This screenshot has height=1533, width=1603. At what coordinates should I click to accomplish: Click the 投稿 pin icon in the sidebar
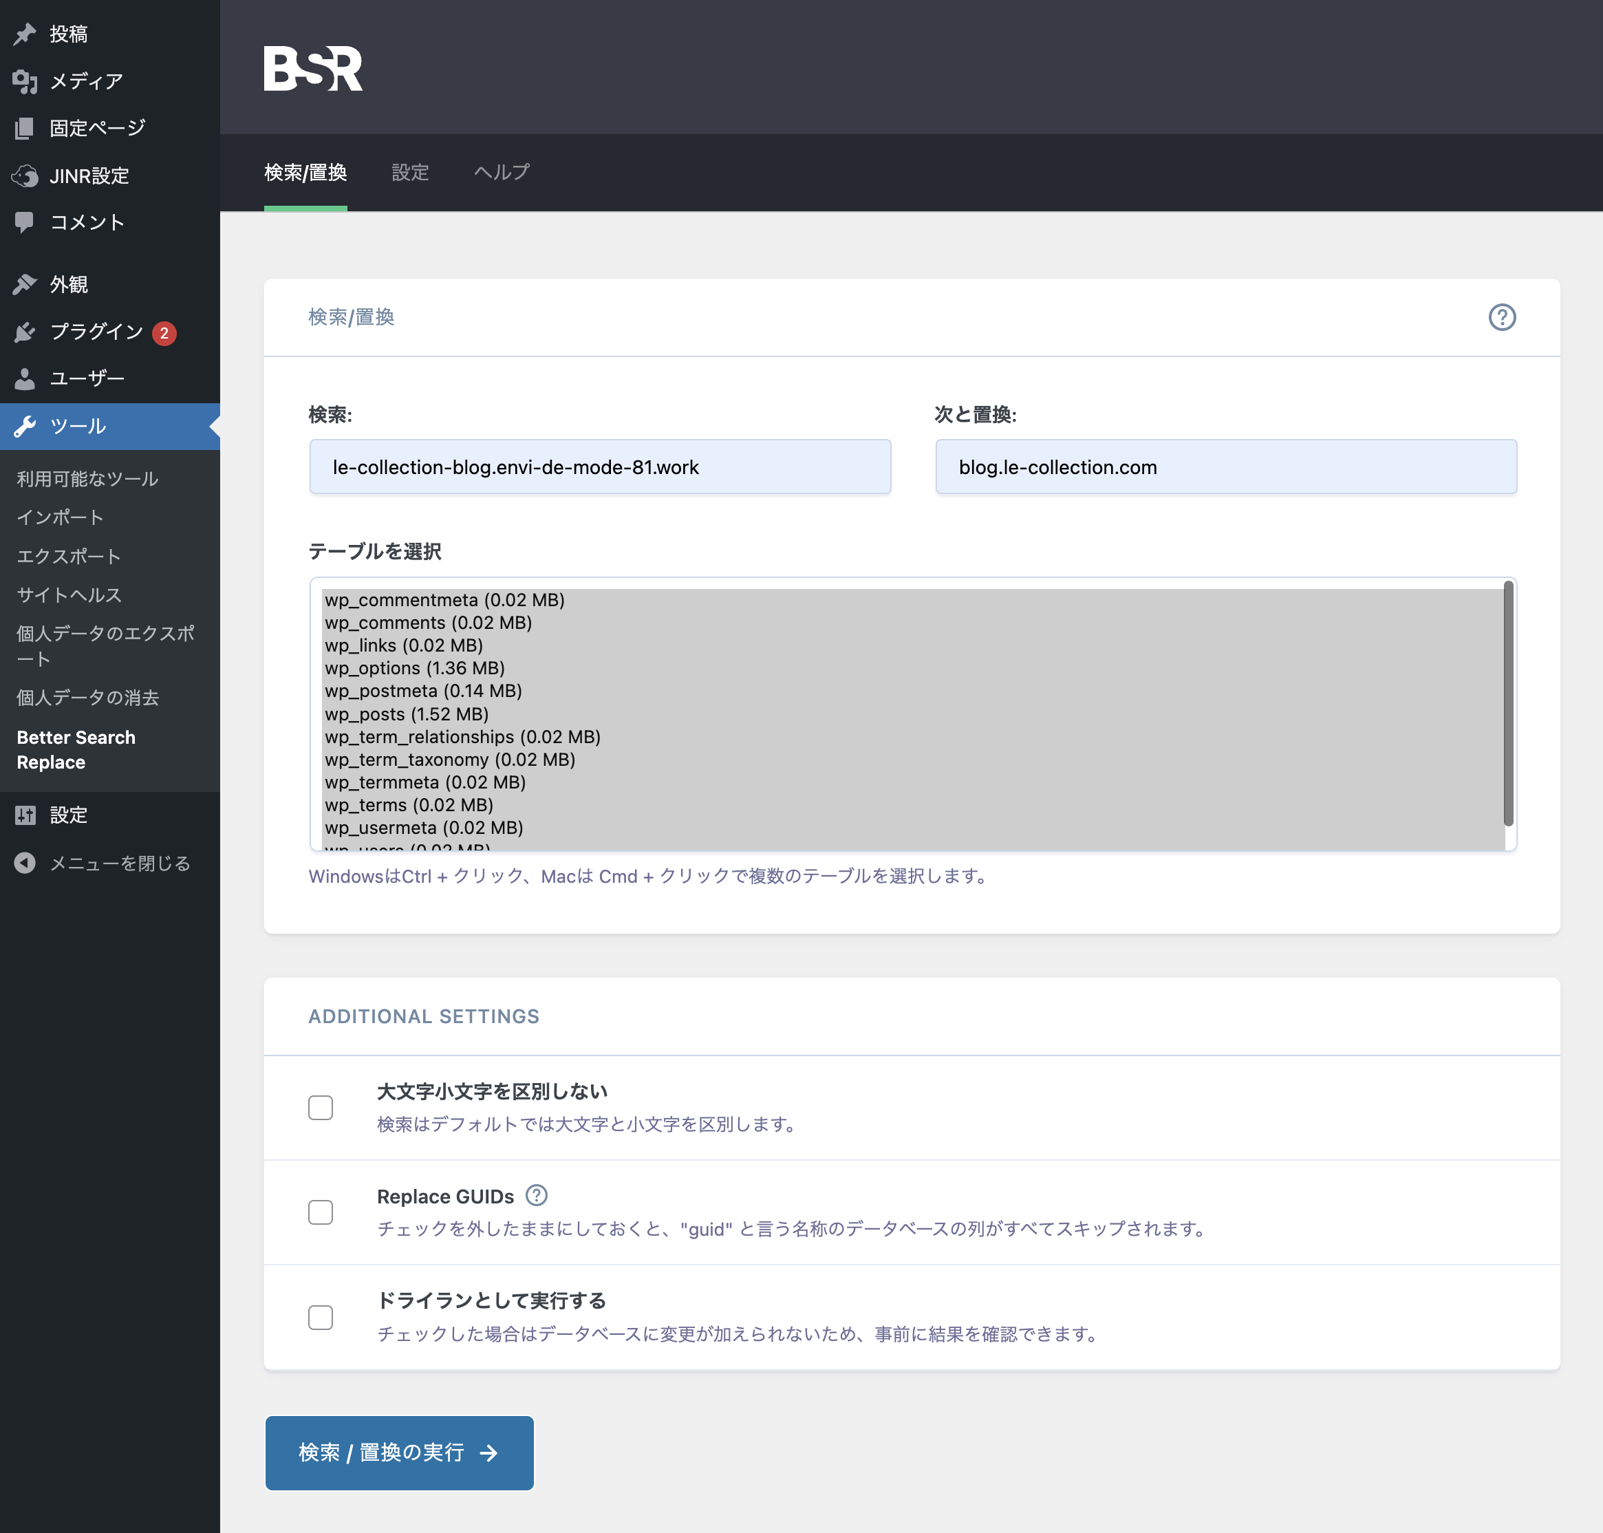click(25, 34)
